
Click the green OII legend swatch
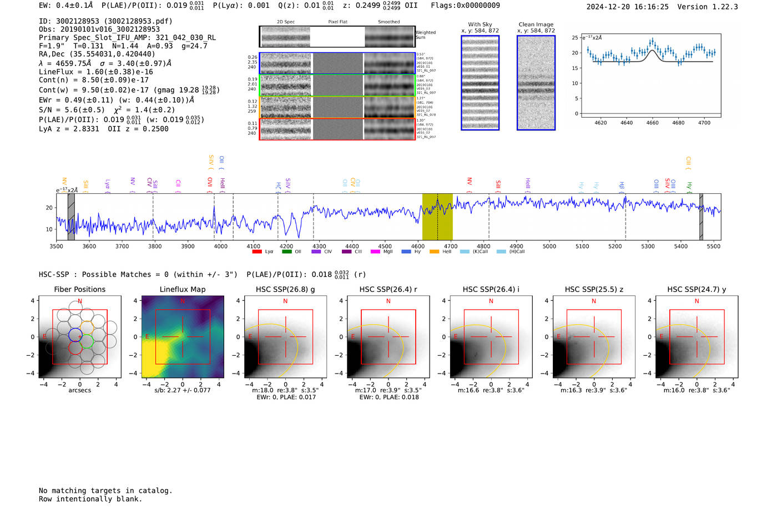coord(286,252)
